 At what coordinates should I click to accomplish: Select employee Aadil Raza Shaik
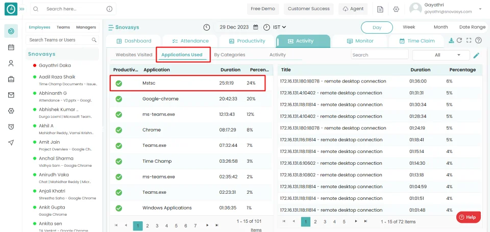pos(57,77)
